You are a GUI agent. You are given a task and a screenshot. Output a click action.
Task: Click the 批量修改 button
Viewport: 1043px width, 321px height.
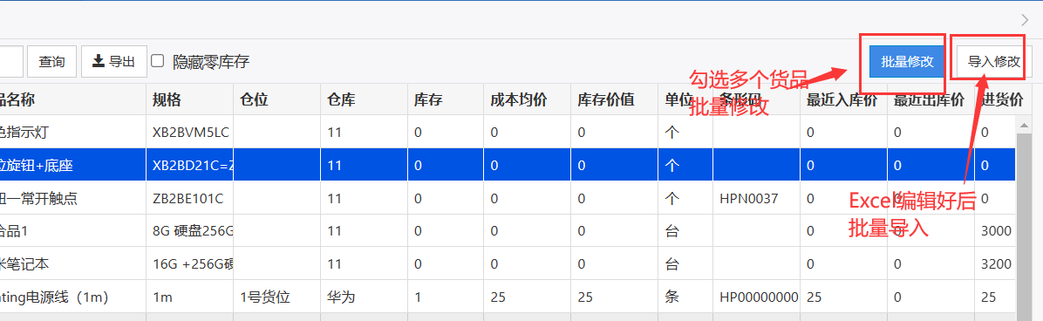(x=907, y=62)
